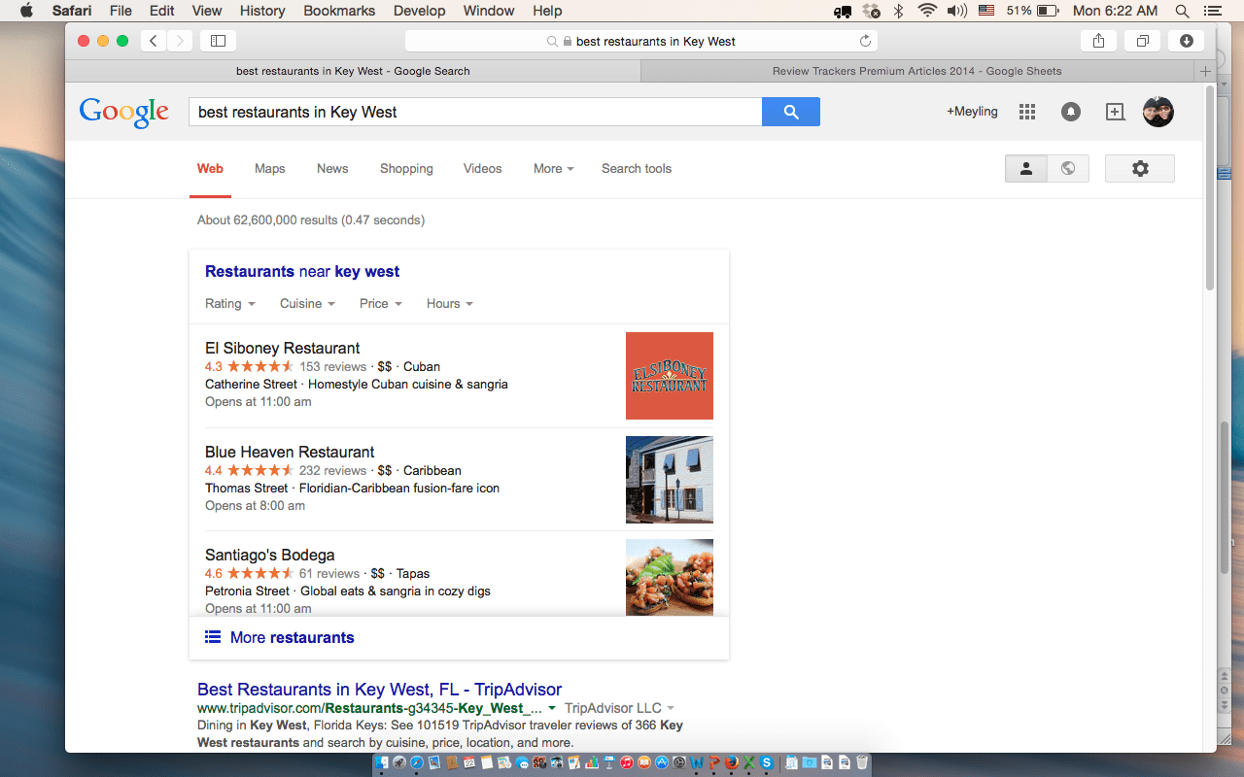Click into the Google search box
This screenshot has height=777, width=1244.
[x=475, y=112]
